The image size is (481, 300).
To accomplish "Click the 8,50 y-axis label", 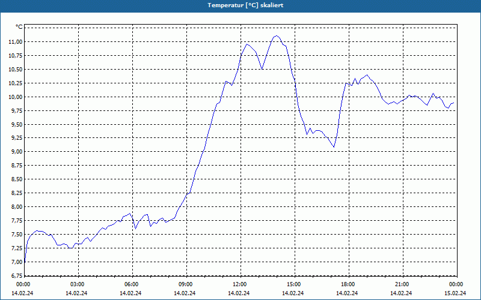I will [x=17, y=179].
